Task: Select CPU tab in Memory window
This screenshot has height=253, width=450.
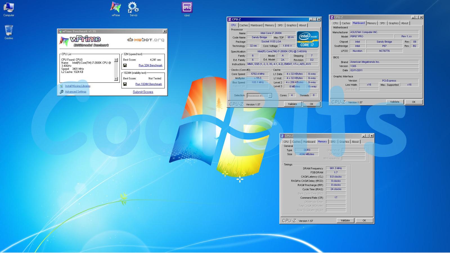Action: tap(286, 142)
